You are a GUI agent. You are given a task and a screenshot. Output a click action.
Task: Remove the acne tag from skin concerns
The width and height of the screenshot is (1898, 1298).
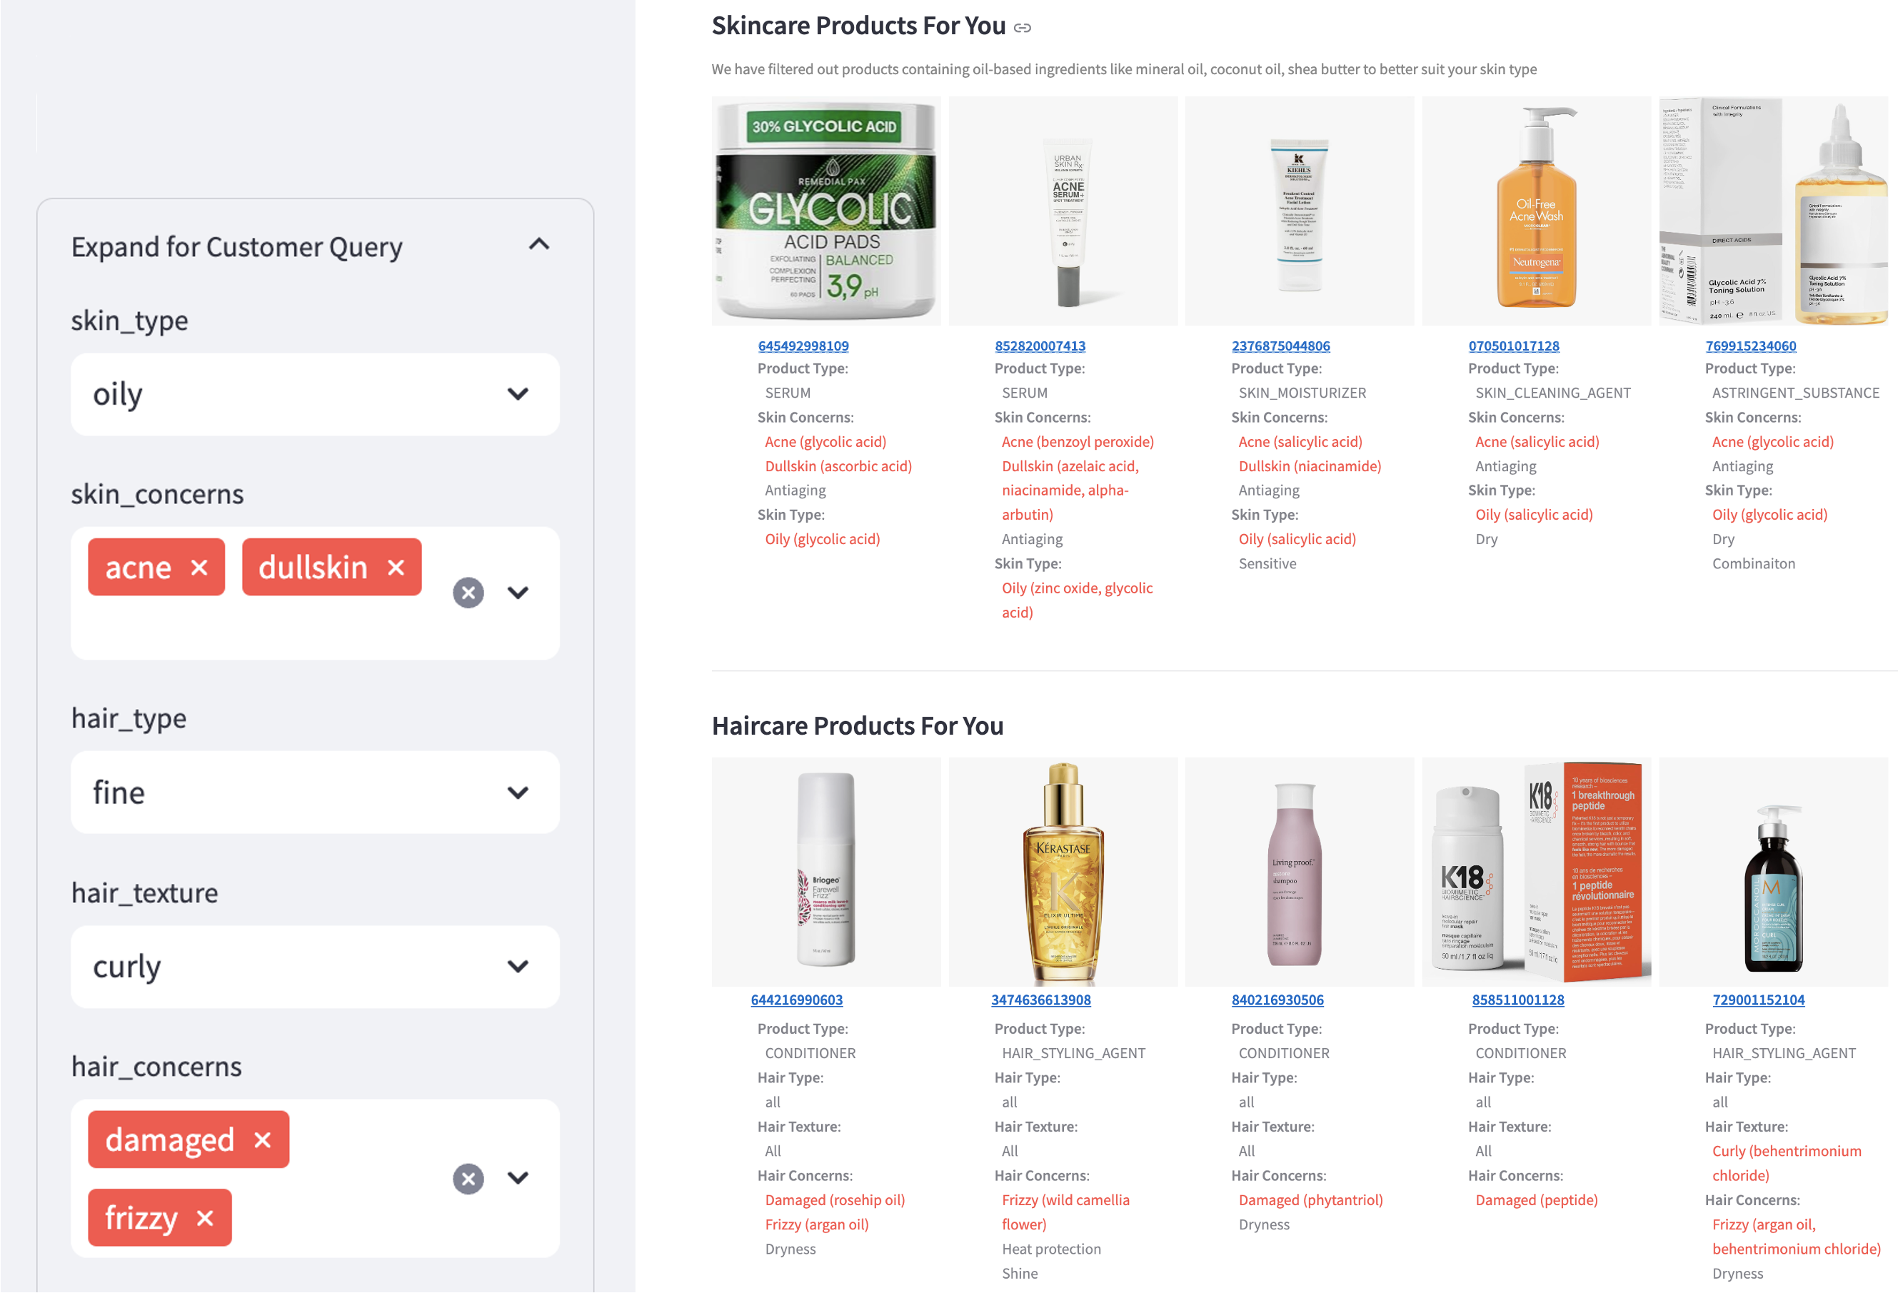[199, 568]
